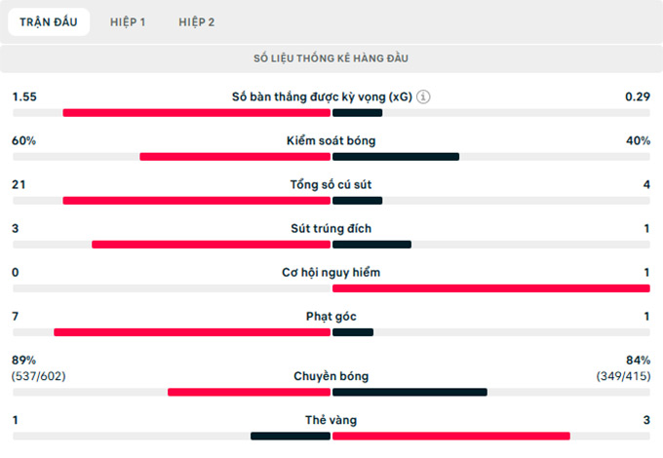Click the red away yellow cards bar
663x458 pixels.
click(450, 436)
